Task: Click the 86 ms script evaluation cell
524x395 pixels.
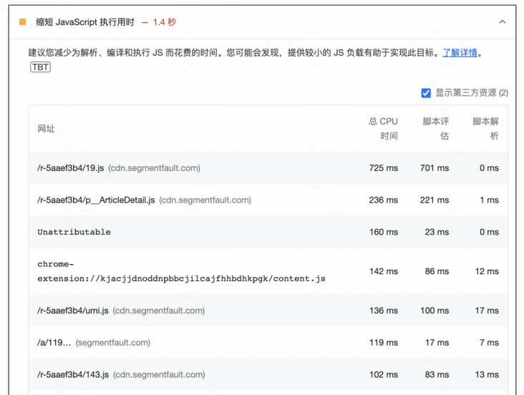Action: pos(437,271)
